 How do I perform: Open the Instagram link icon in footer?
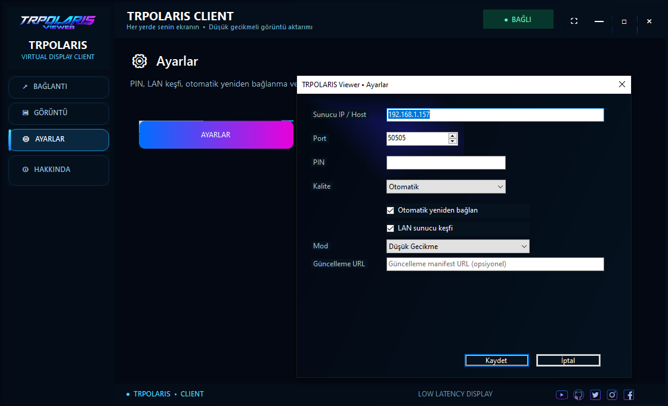(612, 395)
